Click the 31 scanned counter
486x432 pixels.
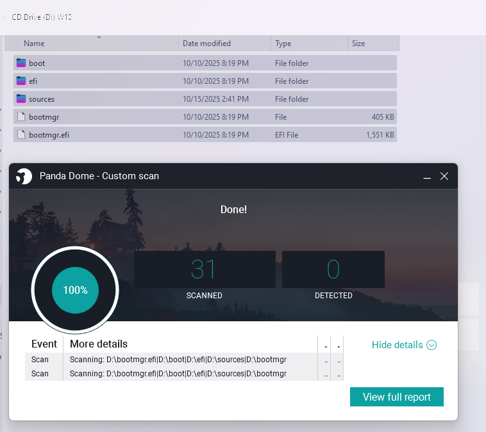[205, 269]
